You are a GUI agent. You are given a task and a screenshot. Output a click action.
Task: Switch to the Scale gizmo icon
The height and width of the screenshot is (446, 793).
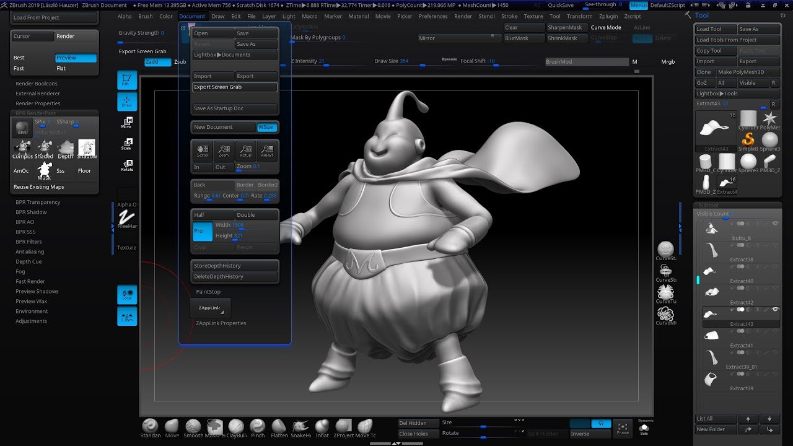tap(127, 145)
